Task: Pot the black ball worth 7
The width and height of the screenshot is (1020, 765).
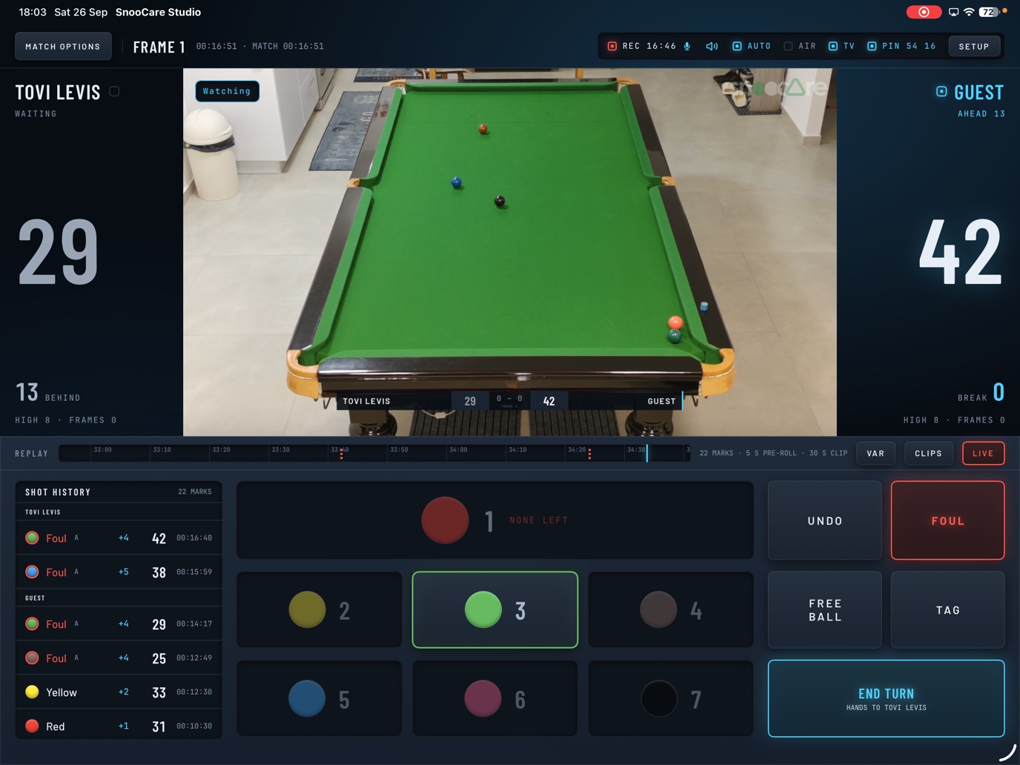Action: [x=671, y=699]
